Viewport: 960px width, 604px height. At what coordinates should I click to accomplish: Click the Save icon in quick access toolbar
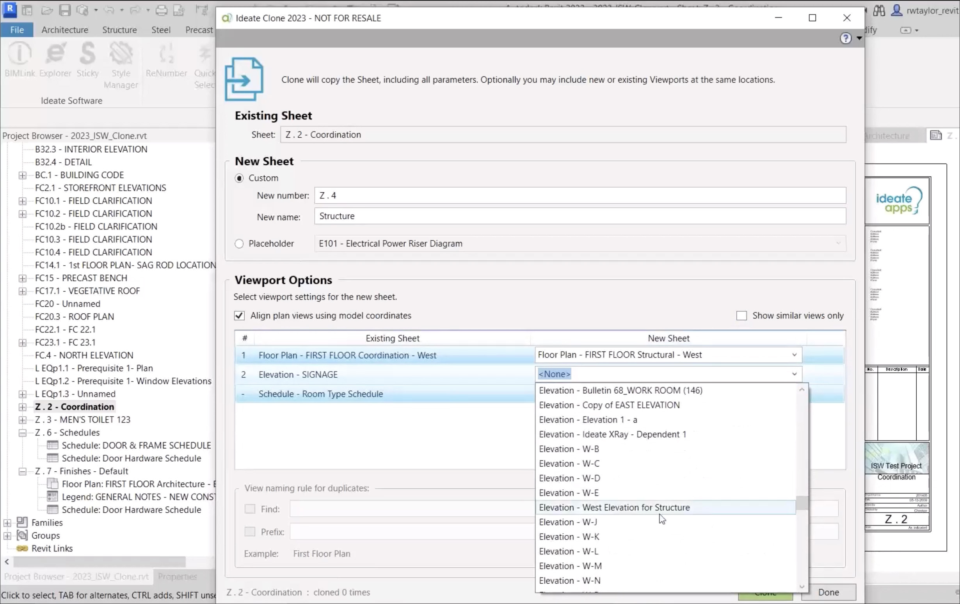point(64,10)
